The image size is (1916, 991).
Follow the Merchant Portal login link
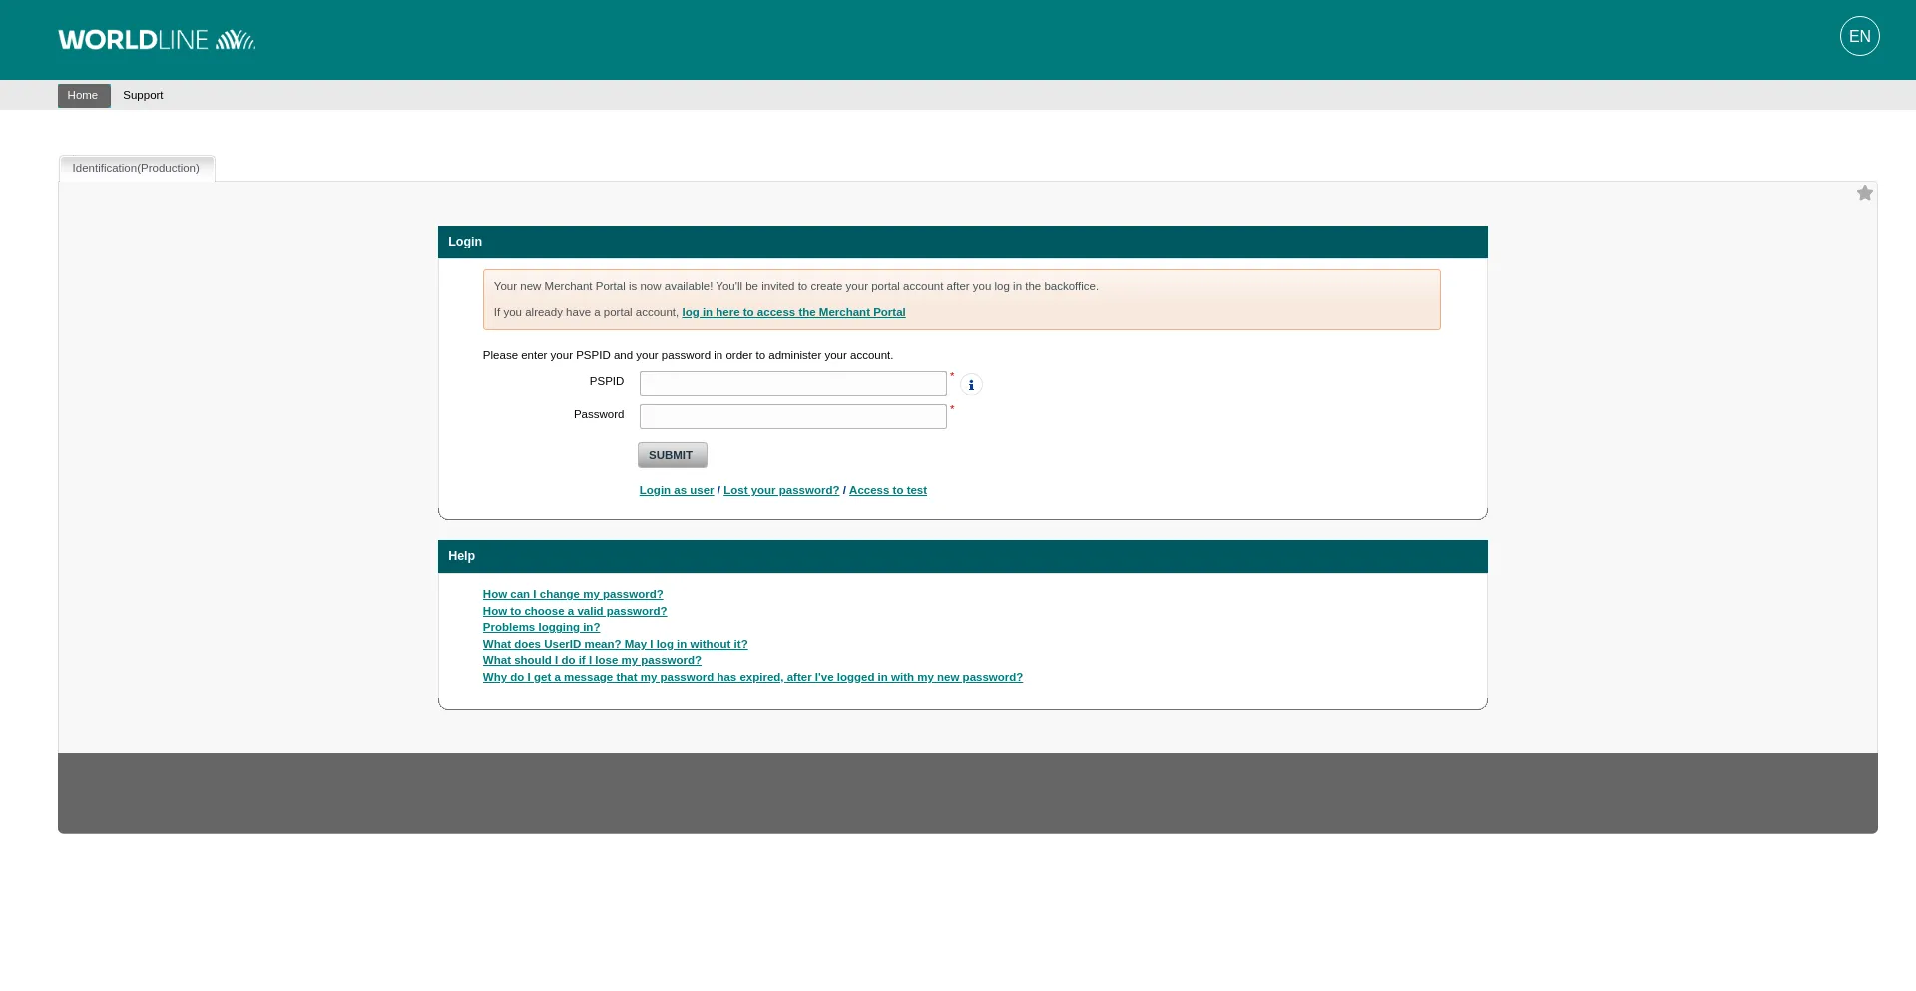pyautogui.click(x=793, y=312)
